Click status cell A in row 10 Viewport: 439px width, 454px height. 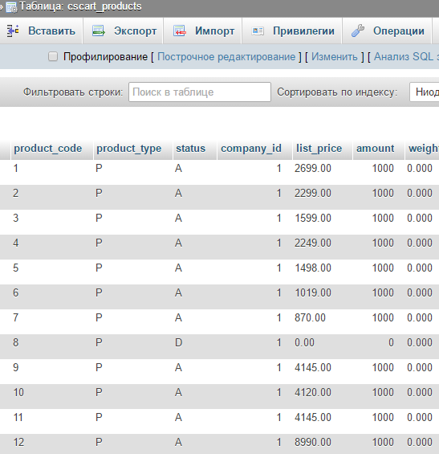178,392
